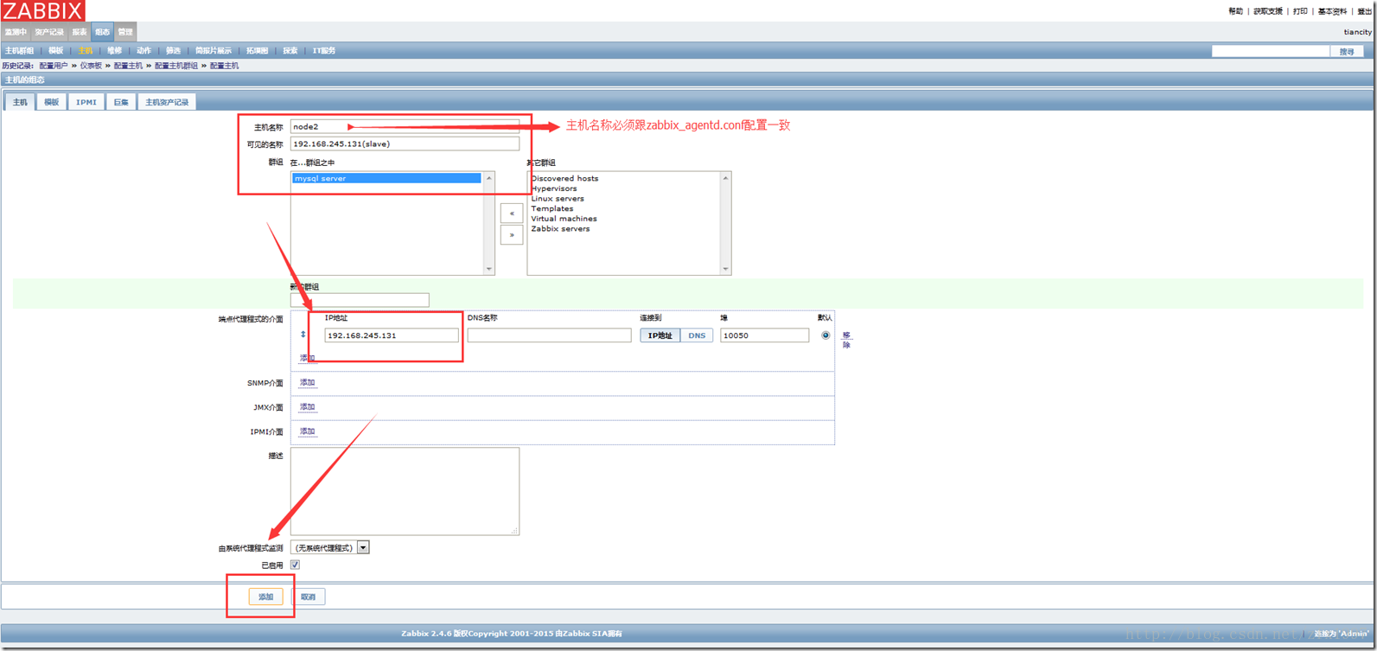Click 添加 link under agent interface

tap(307, 358)
